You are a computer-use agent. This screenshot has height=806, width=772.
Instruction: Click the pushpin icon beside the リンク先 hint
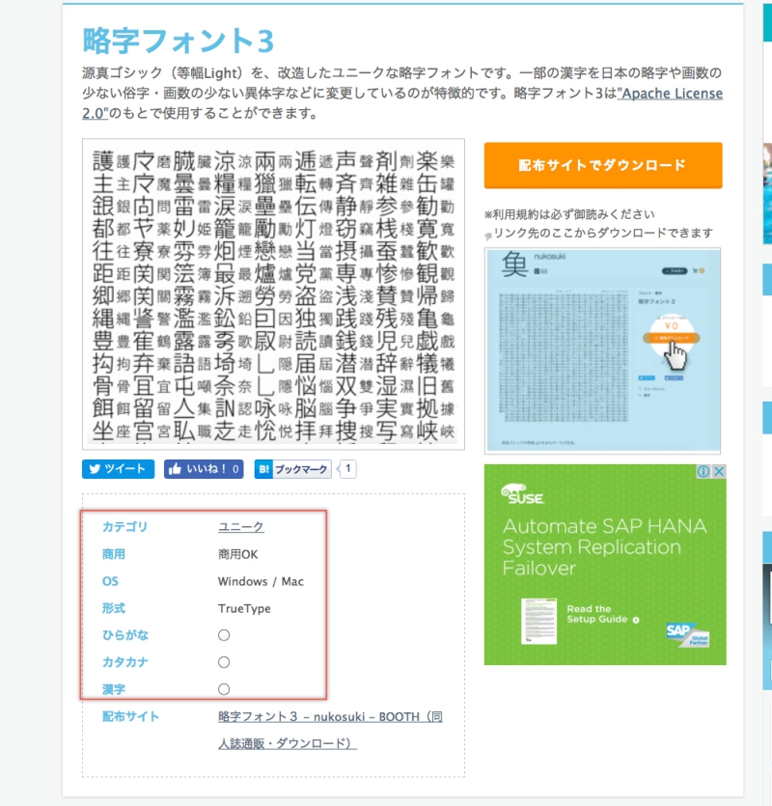pyautogui.click(x=488, y=234)
